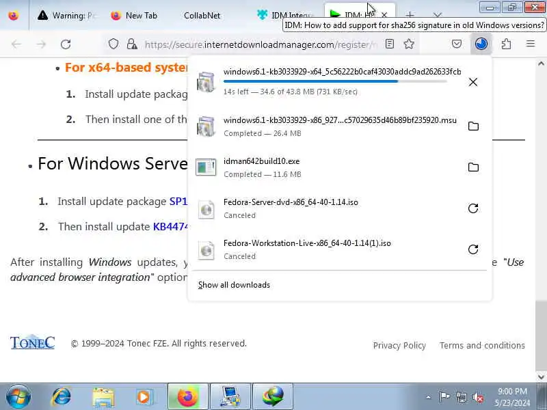Switch to the IDM Integration tab
547x410 pixels.
(286, 15)
